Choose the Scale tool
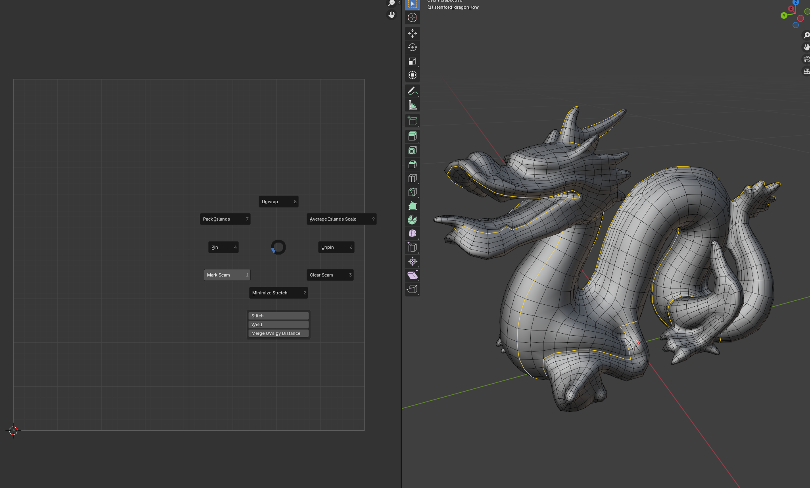This screenshot has width=810, height=488. coord(412,61)
